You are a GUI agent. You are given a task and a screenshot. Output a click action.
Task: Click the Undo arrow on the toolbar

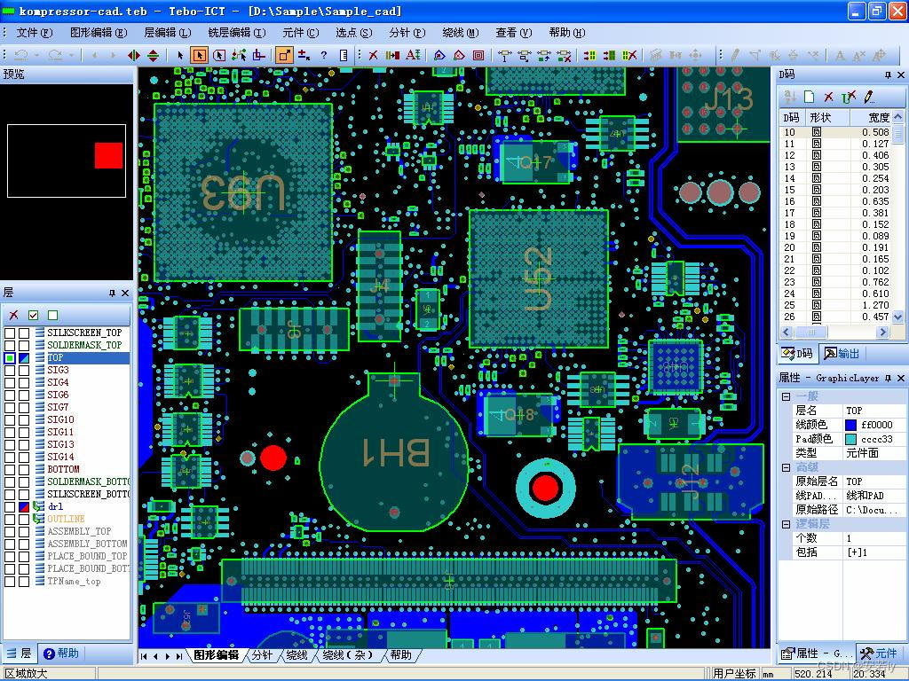tap(22, 54)
